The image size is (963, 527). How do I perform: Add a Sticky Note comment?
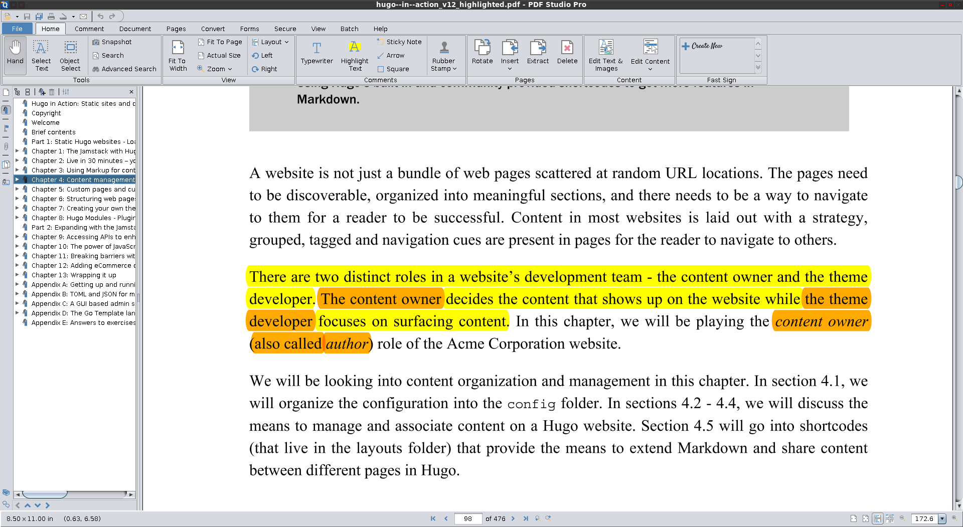click(x=399, y=42)
